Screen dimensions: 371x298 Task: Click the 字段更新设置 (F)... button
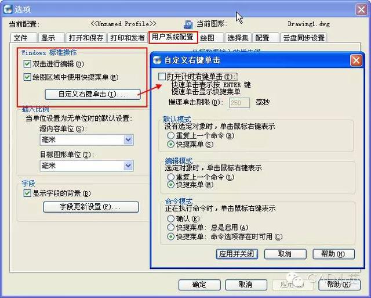click(x=91, y=207)
